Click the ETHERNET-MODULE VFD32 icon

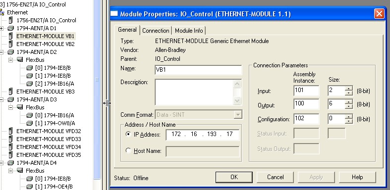pos(10,131)
